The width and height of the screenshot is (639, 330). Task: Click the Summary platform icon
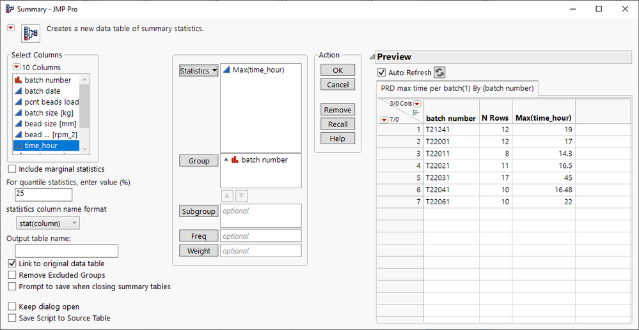coord(30,33)
